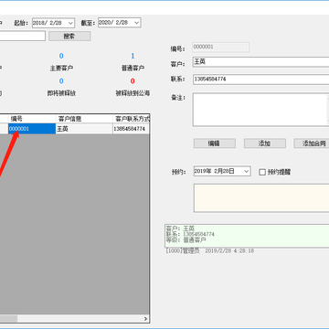
Task: Expand the 预约 date picker dropdown
Action: [247, 172]
